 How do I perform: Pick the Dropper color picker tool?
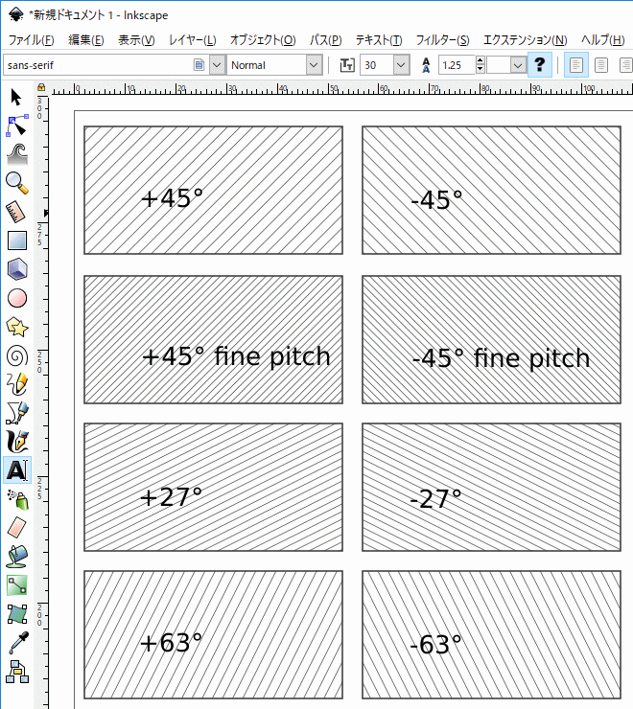pos(16,642)
